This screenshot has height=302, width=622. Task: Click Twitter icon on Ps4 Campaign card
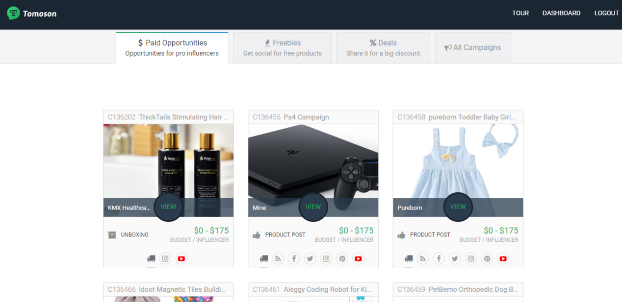click(x=310, y=259)
